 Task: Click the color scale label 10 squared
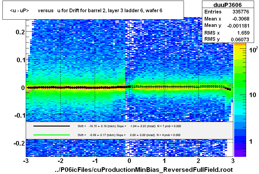tap(253, 50)
